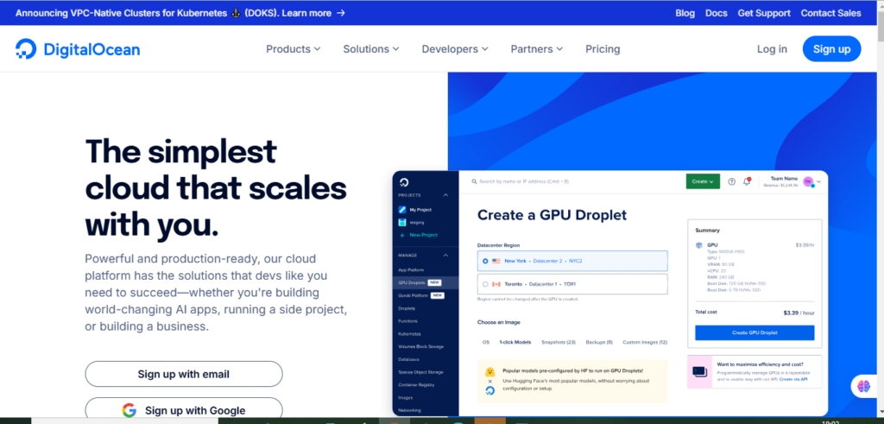Click the Team Name avatar icon

pyautogui.click(x=808, y=181)
